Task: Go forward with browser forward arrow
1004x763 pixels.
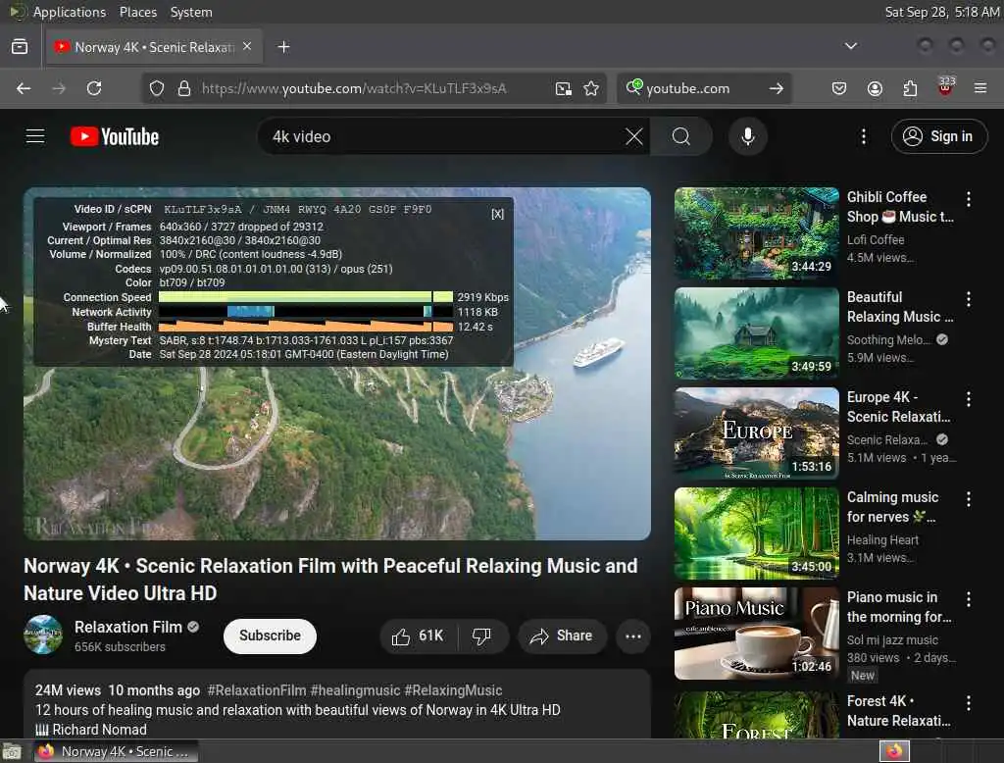Action: (x=59, y=88)
